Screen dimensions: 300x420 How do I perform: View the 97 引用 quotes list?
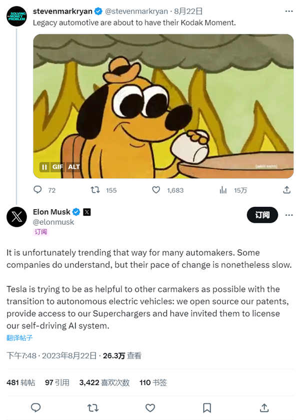click(57, 382)
